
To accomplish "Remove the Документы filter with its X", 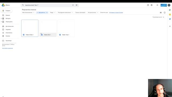I will 47,13.
